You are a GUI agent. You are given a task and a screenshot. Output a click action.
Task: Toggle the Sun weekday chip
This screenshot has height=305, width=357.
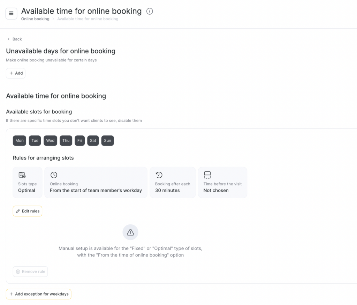[x=107, y=141]
